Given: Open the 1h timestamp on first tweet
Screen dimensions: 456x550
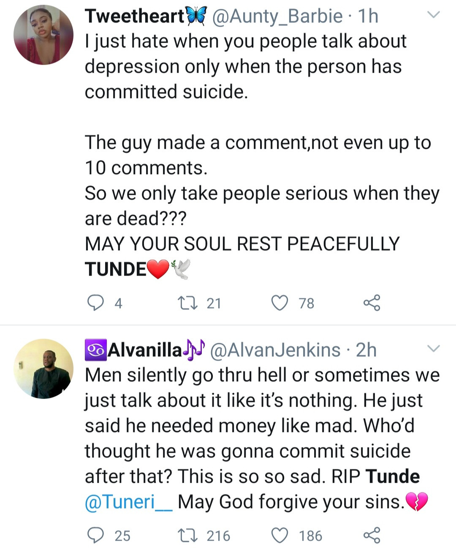Looking at the screenshot, I should (368, 16).
